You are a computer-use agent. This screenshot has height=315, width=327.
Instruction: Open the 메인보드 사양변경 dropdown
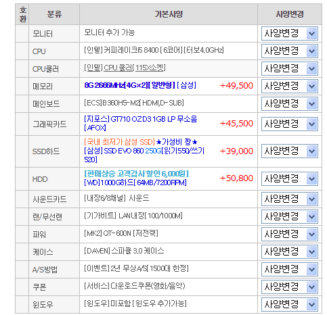pos(290,103)
